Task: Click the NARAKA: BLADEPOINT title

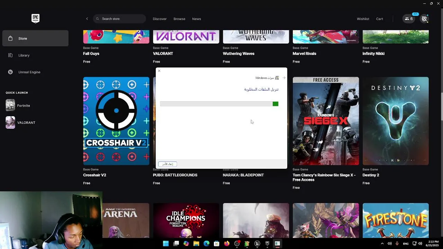Action: 243,175
